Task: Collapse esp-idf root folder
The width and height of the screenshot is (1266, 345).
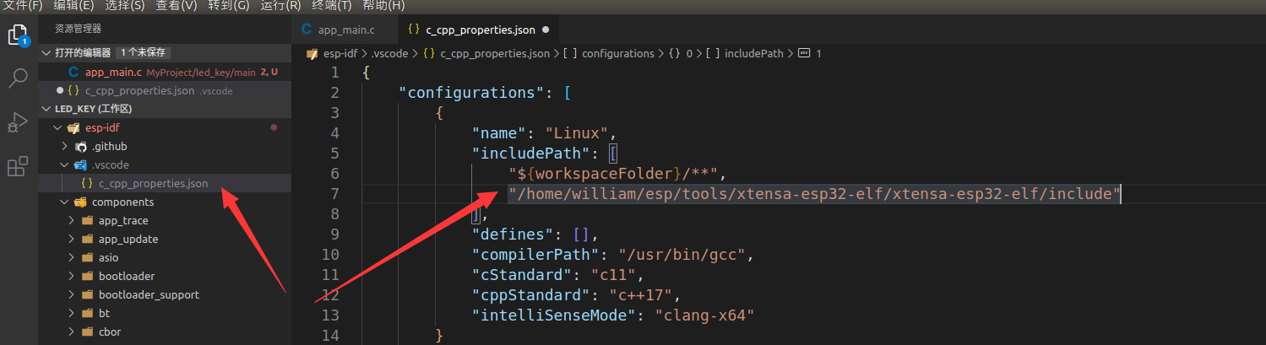Action: pyautogui.click(x=57, y=128)
